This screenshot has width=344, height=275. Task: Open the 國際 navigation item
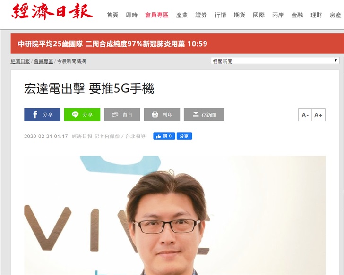pyautogui.click(x=258, y=15)
